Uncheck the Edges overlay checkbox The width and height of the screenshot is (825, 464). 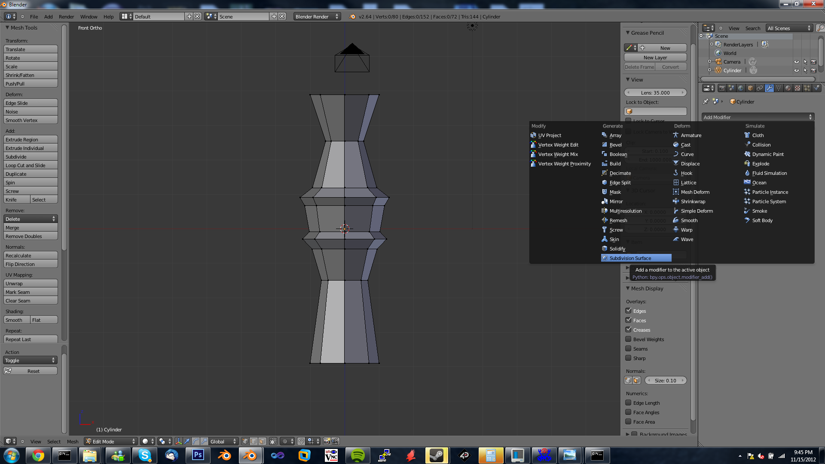click(x=628, y=311)
